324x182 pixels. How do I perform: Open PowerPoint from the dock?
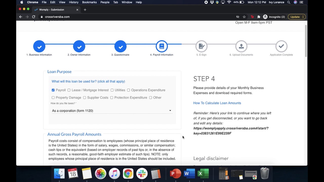click(x=175, y=174)
